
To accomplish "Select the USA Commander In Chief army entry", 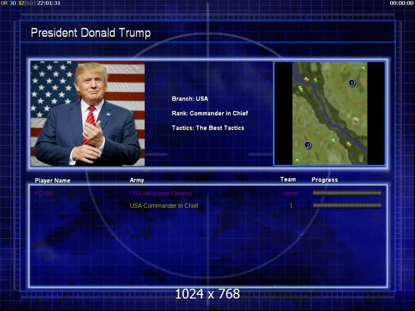I will pos(164,205).
